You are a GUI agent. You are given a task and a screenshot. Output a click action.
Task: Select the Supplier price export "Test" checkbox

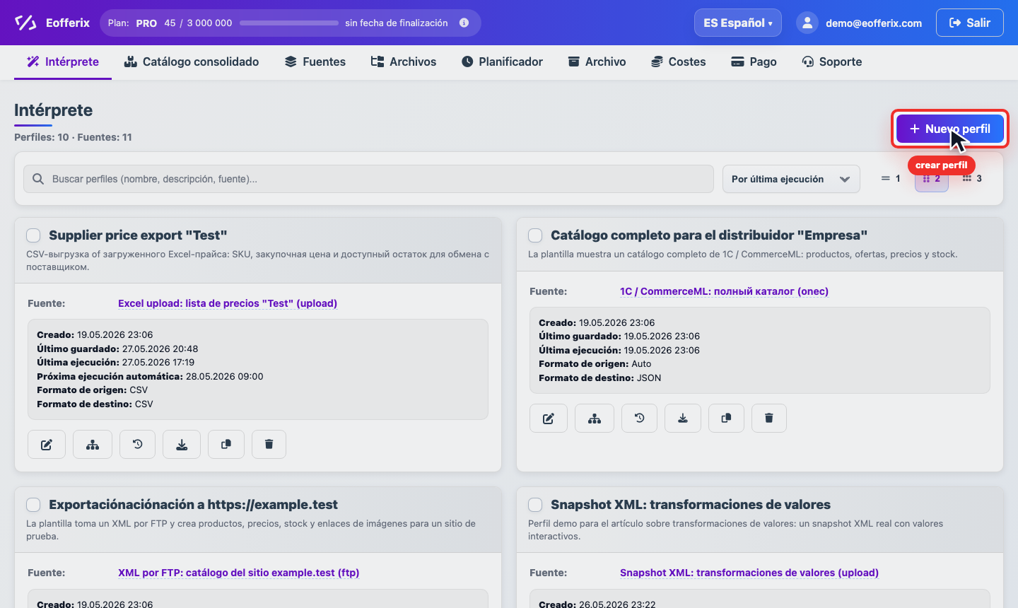click(x=33, y=235)
